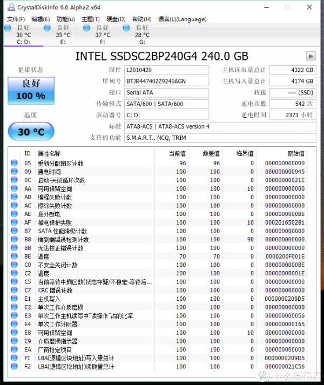Click the interface field Serial ATA
This screenshot has width=324, height=385.
(166, 92)
